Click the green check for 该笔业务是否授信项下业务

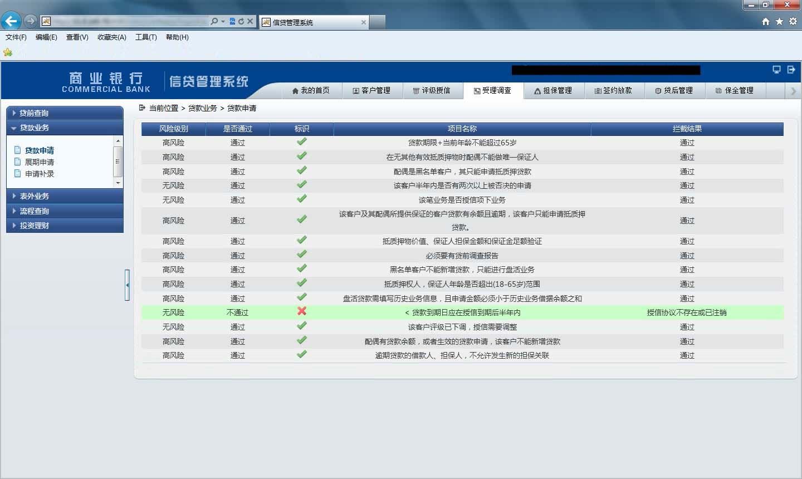point(302,198)
